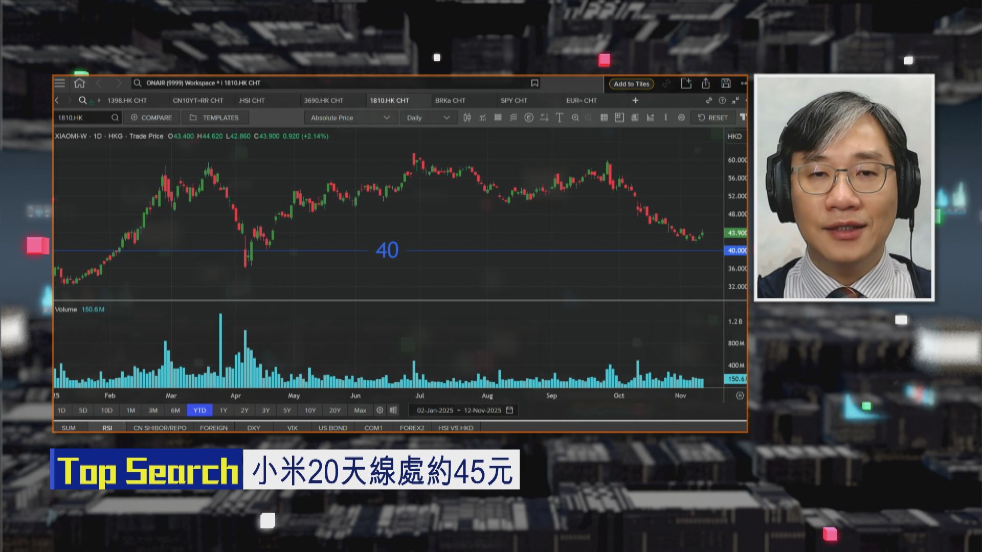The height and width of the screenshot is (552, 982).
Task: Click the save workspace icon
Action: click(x=725, y=82)
